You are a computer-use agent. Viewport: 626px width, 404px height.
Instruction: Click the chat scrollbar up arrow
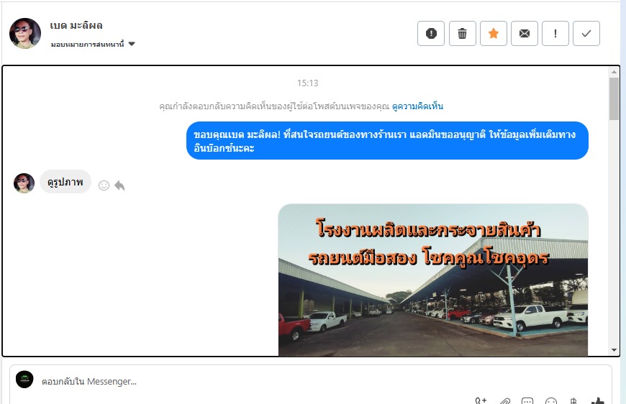(x=614, y=72)
